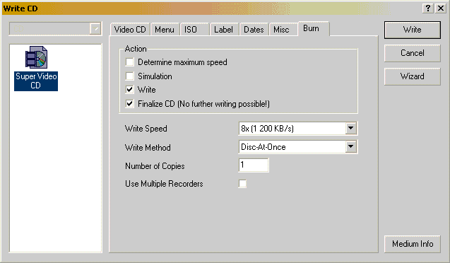Switch to the Menu tab
The image size is (450, 263).
pyautogui.click(x=165, y=30)
